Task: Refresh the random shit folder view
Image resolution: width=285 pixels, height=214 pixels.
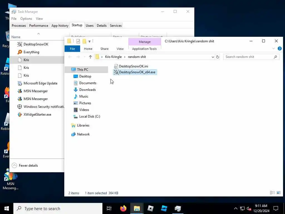Action: click(218, 57)
